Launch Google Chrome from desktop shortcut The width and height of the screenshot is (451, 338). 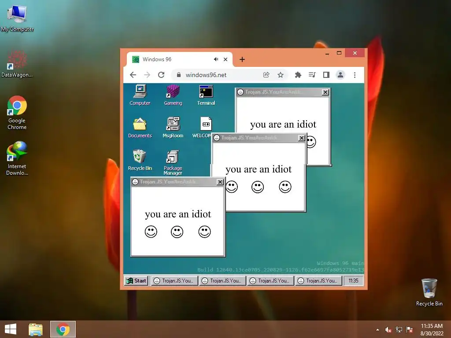tap(17, 112)
